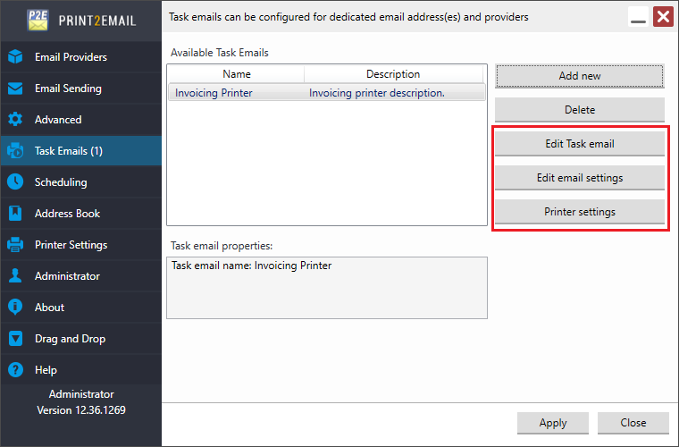Viewport: 679px width, 447px height.
Task: Click the Address Book icon
Action: click(15, 214)
